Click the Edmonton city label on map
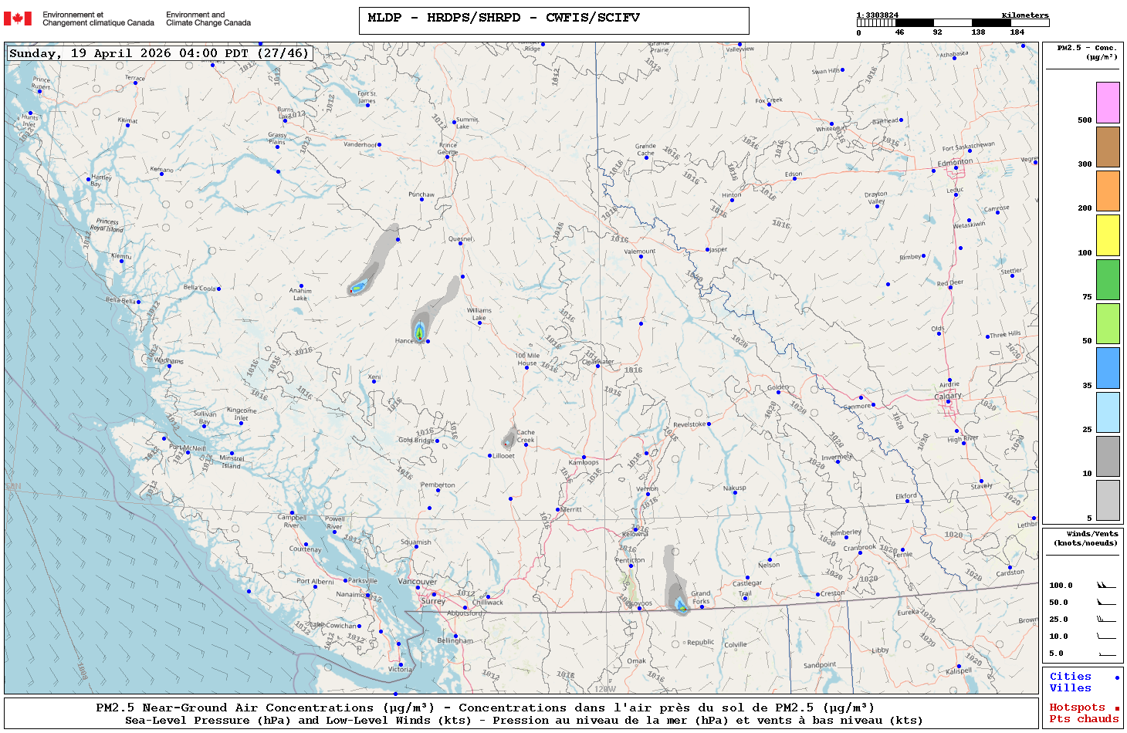This screenshot has width=1127, height=733. click(955, 162)
